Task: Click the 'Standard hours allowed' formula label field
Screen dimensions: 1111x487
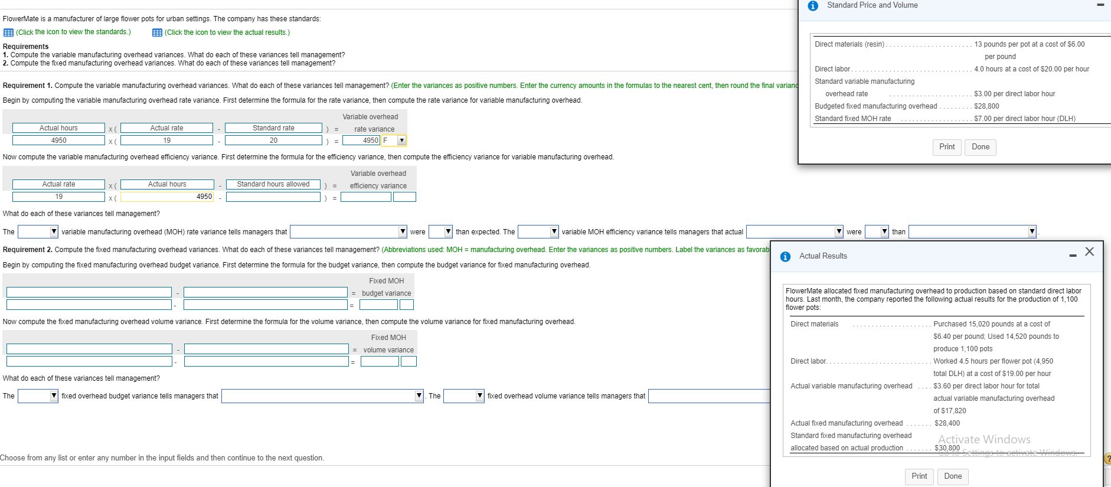Action: coord(273,184)
